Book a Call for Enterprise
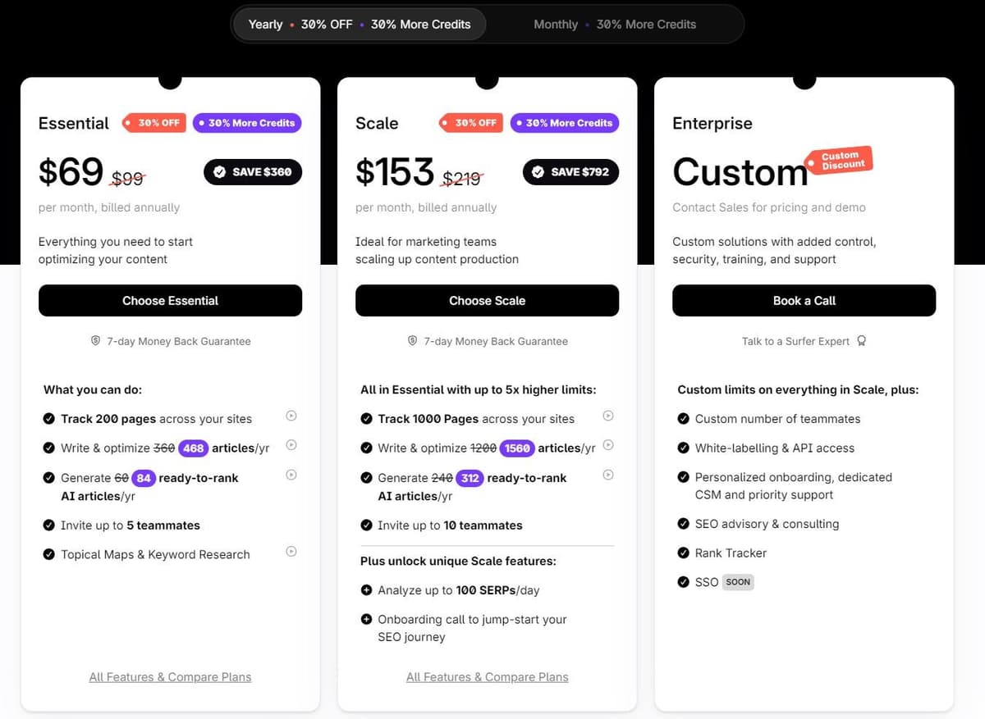This screenshot has height=719, width=985. [x=804, y=301]
